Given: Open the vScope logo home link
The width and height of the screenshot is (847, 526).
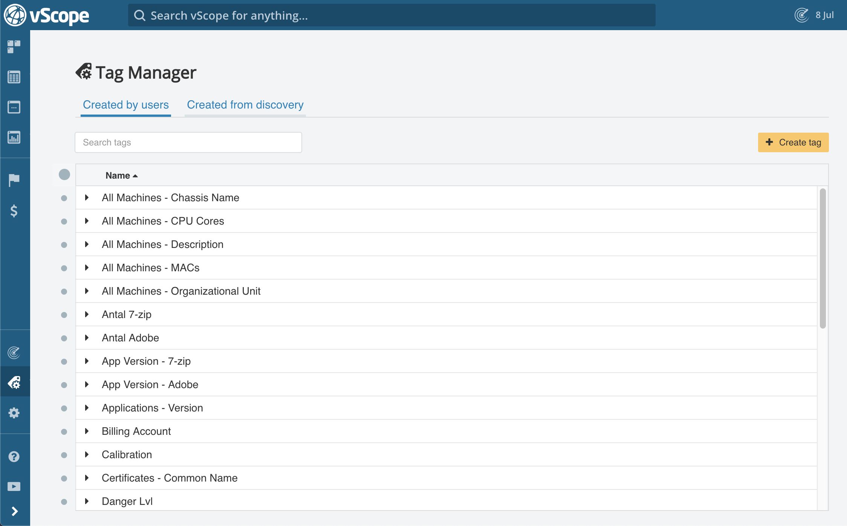Looking at the screenshot, I should [46, 15].
